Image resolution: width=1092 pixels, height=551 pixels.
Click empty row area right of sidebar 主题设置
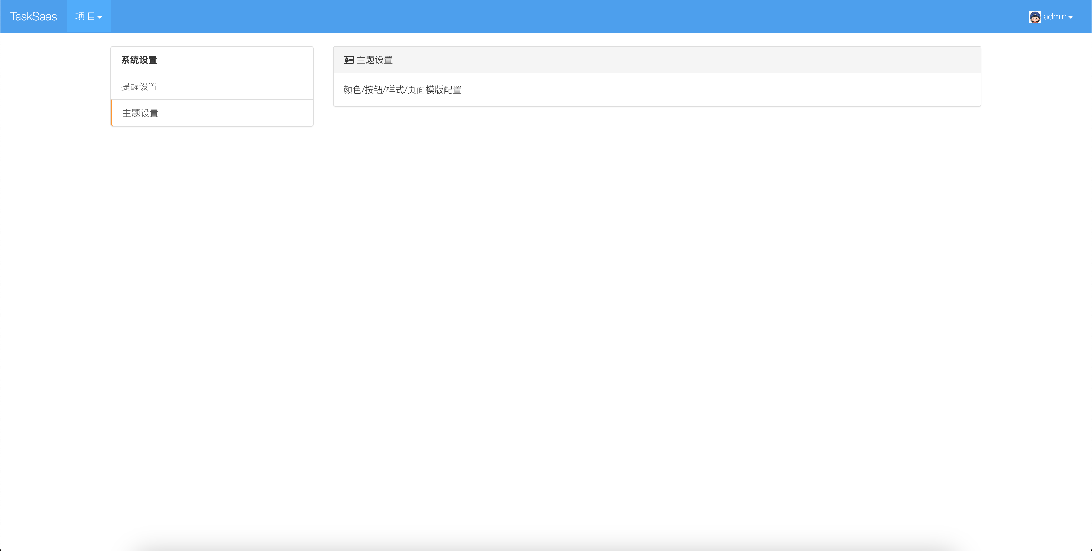click(x=237, y=113)
